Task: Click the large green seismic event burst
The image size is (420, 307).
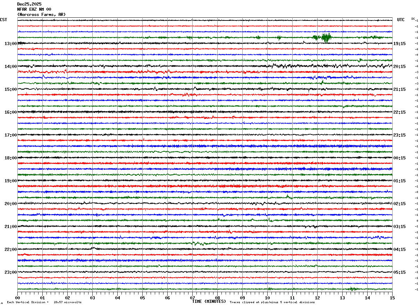Action: pyautogui.click(x=326, y=37)
